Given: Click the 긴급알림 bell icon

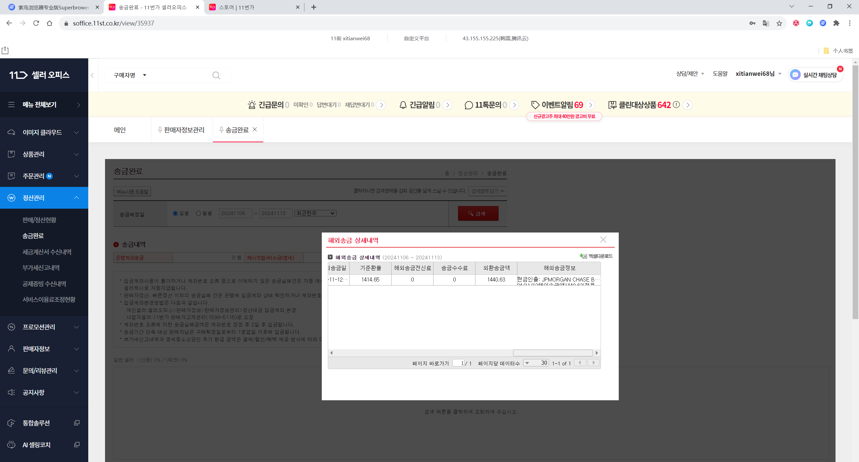Looking at the screenshot, I should tap(402, 105).
